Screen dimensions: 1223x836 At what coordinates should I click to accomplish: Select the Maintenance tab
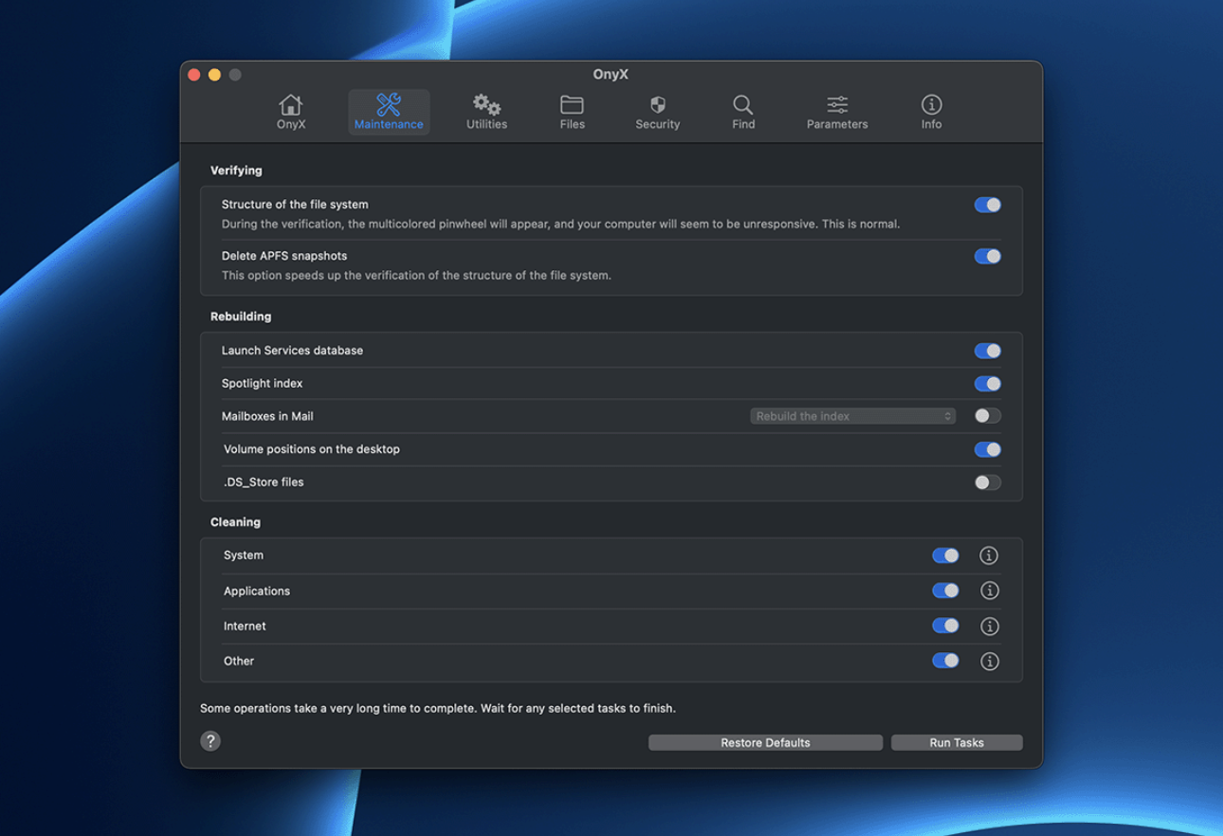[x=389, y=112]
